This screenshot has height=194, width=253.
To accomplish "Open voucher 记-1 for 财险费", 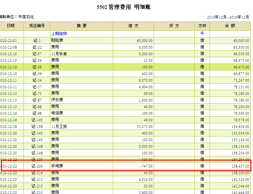I will [x=37, y=41].
